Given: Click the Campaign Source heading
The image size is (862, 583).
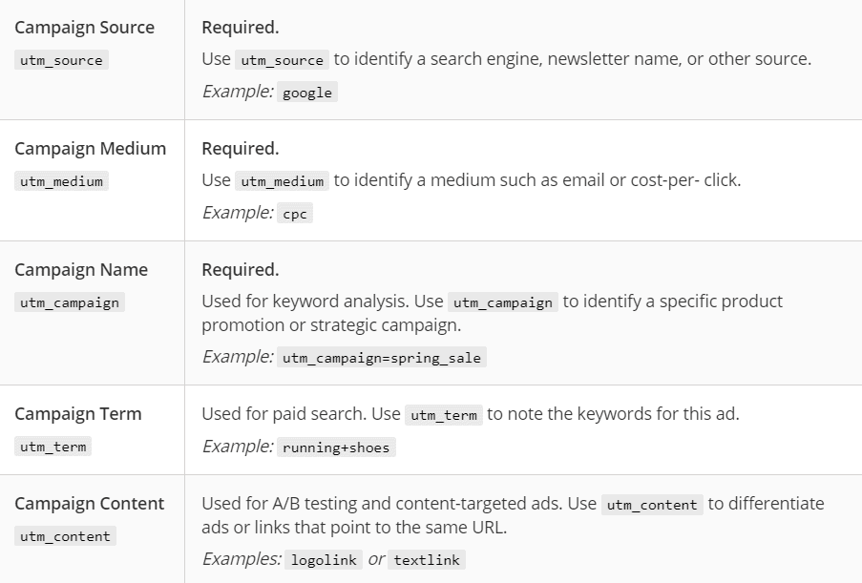Looking at the screenshot, I should tap(84, 28).
